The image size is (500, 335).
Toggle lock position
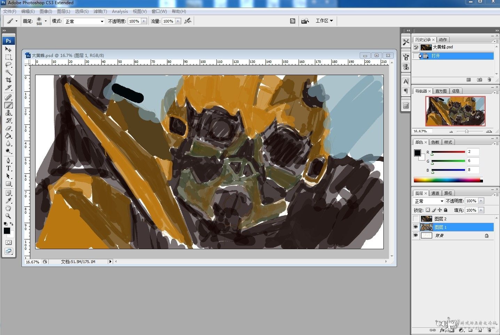pyautogui.click(x=440, y=210)
